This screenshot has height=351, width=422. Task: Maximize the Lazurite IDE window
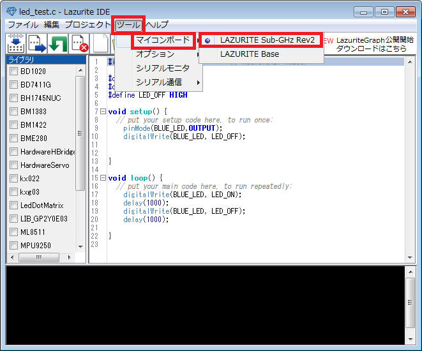point(384,12)
